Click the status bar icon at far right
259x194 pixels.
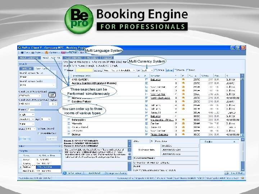pos(242,178)
